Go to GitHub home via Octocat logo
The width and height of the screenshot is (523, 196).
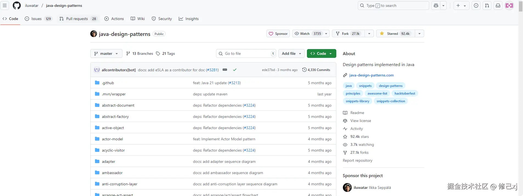[17, 5]
